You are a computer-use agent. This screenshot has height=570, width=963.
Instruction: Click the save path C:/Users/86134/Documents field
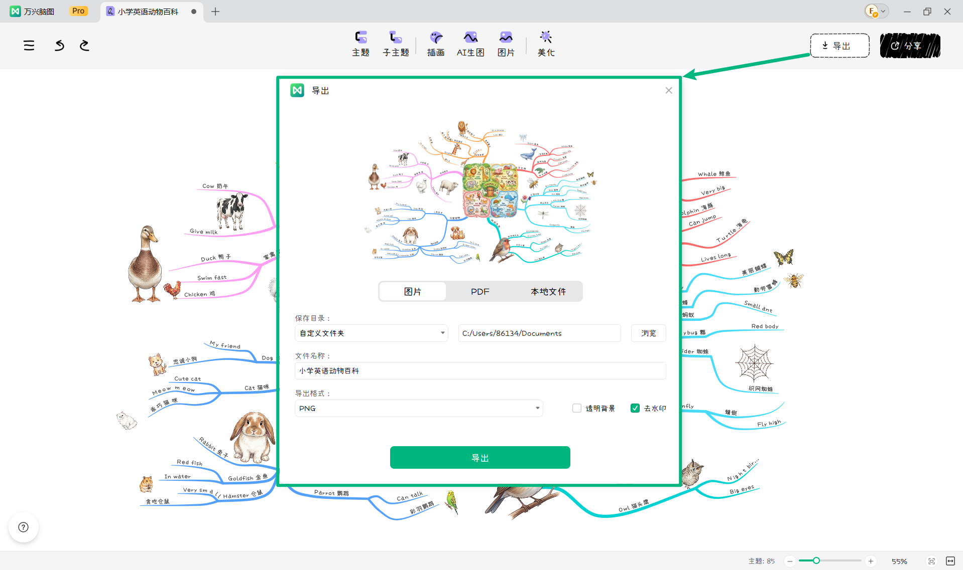(539, 333)
